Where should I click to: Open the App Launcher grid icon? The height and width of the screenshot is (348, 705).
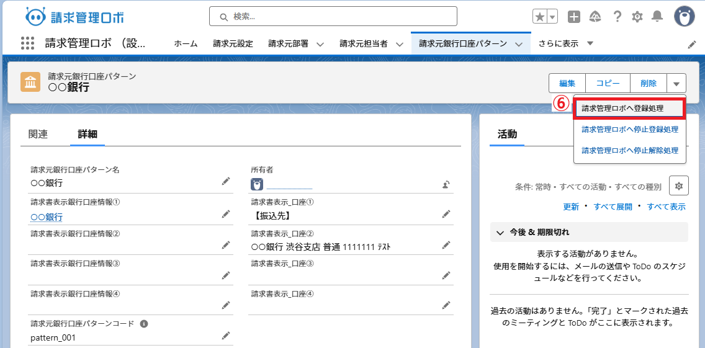point(27,43)
